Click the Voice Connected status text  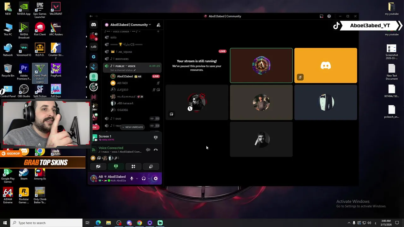tap(111, 148)
